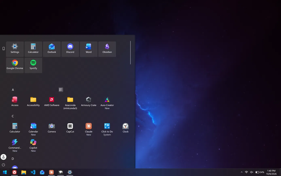Click the partially visible app under D

(x=15, y=167)
